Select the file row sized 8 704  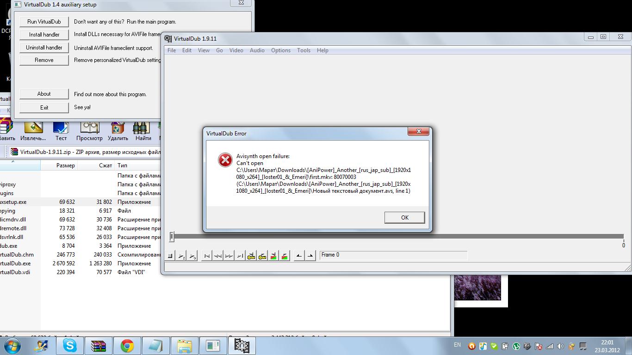click(x=81, y=246)
